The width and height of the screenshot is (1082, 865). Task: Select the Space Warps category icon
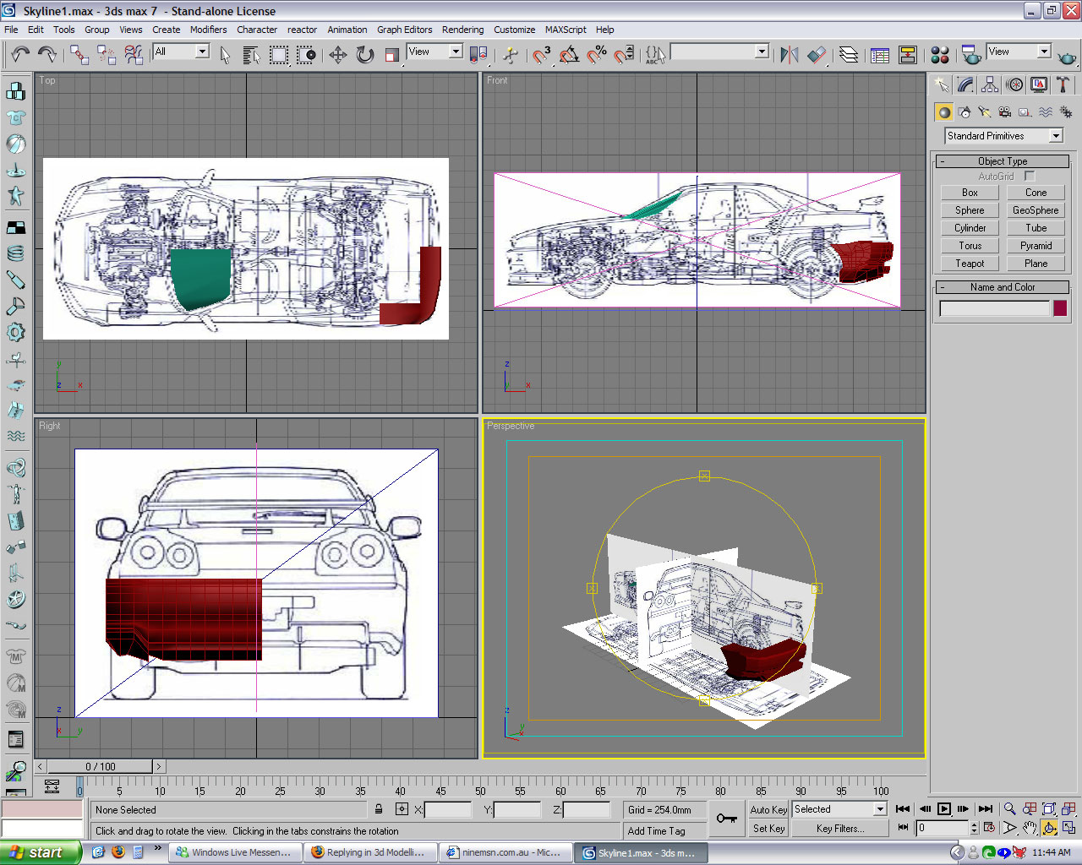point(1046,112)
